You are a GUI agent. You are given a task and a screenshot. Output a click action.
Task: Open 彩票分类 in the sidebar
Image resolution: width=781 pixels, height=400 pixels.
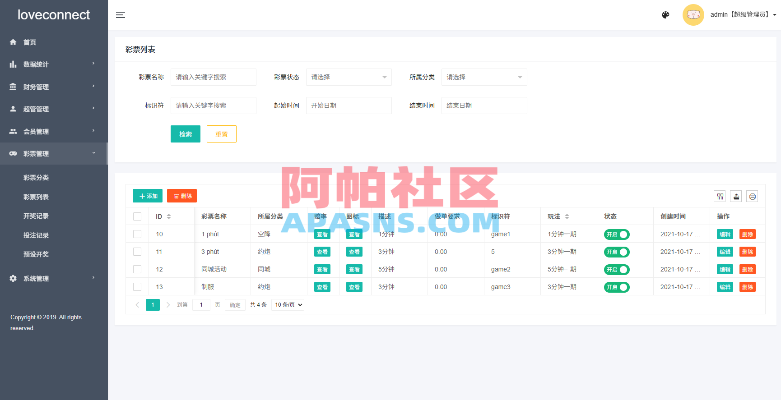click(36, 178)
